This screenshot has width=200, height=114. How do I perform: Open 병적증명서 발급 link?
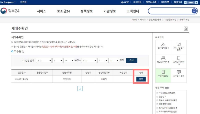click(165, 104)
